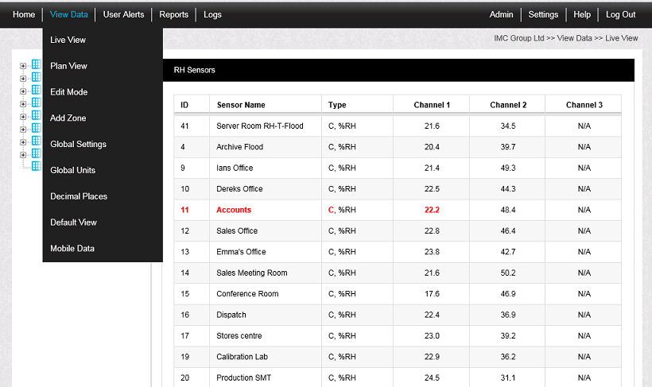Screen dimensions: 652x387
Task: Expand the last expandable tree node
Action: [x=23, y=155]
